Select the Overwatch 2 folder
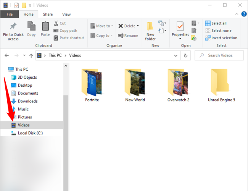248x191 pixels. pos(178,85)
